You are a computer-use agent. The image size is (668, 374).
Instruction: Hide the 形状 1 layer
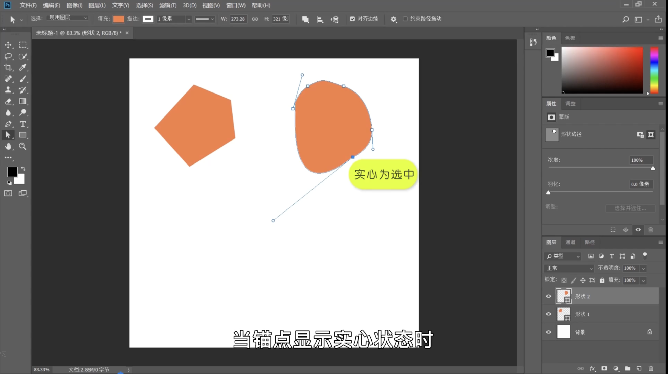click(548, 314)
